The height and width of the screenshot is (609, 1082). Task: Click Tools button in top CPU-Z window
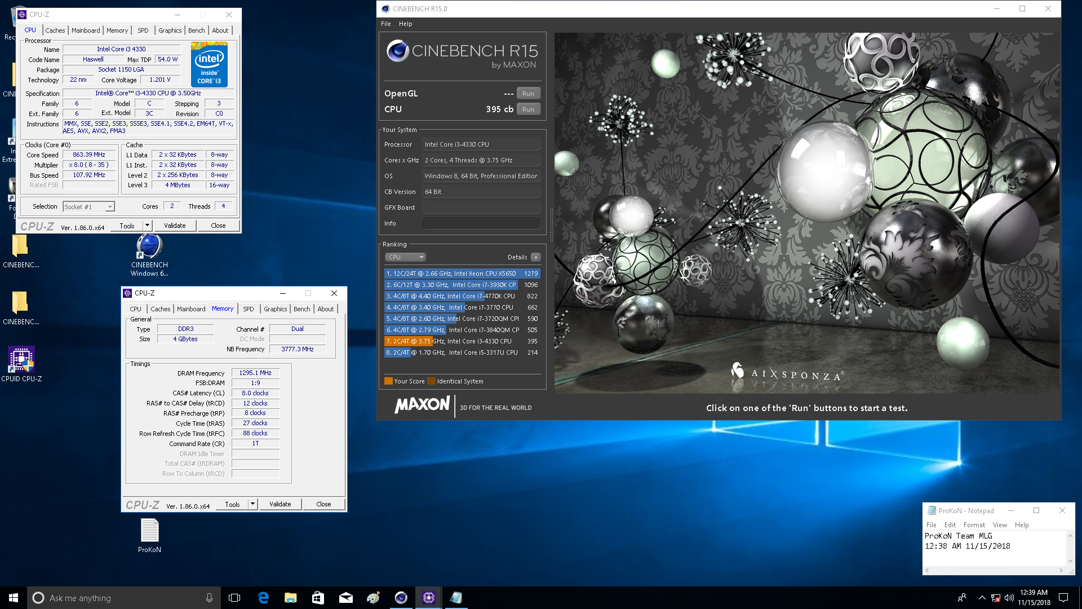click(127, 226)
